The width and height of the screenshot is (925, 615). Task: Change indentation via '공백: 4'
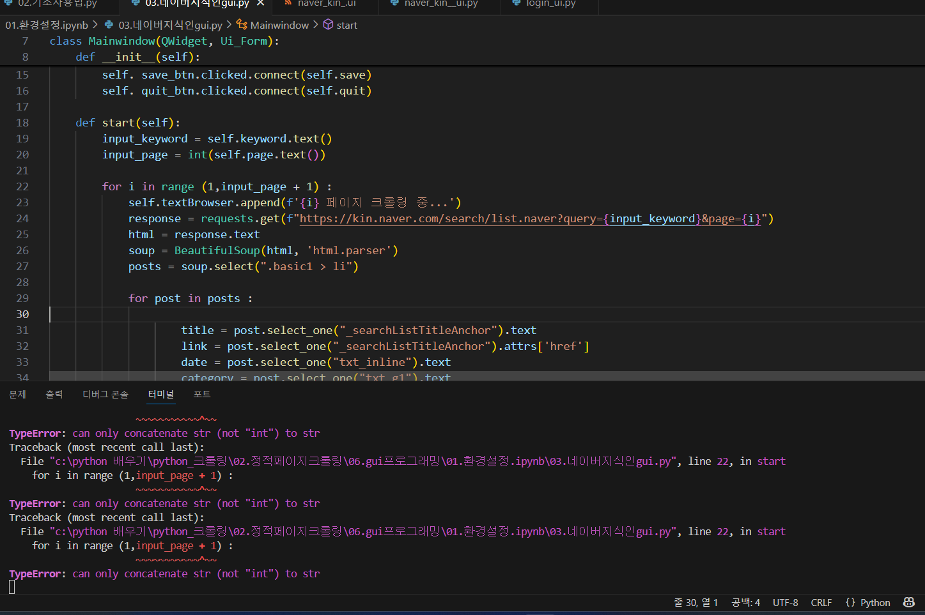pyautogui.click(x=745, y=602)
